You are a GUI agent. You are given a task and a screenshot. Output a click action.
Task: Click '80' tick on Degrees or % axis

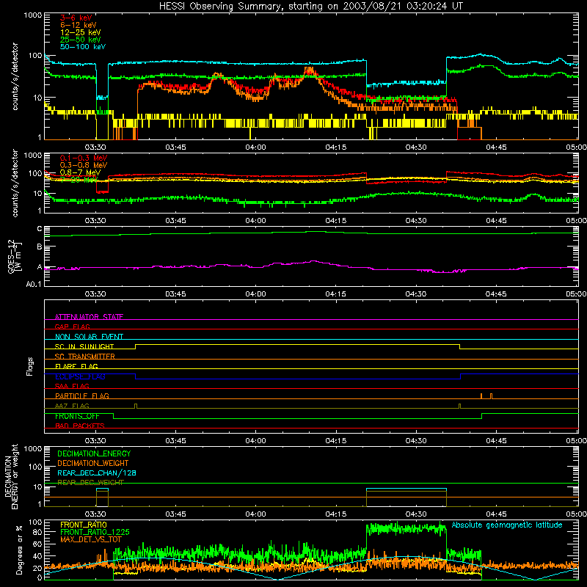click(37, 532)
